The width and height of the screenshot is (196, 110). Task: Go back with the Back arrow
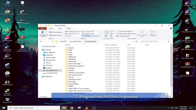pos(41,42)
